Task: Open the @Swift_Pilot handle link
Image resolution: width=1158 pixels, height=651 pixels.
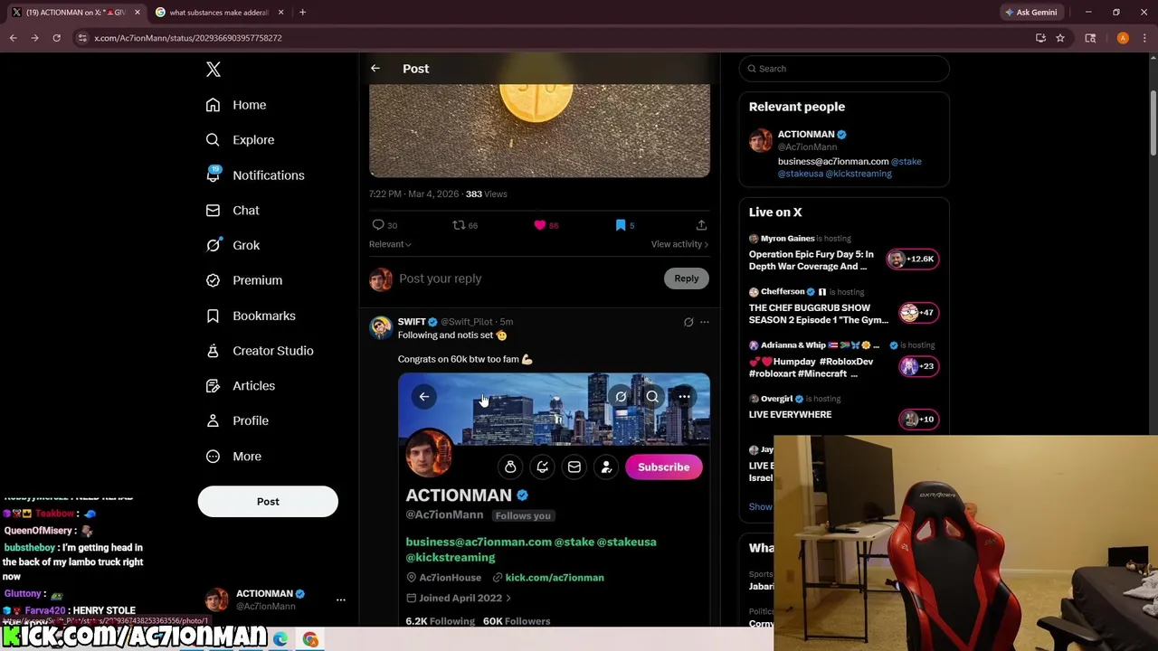Action: coord(467,322)
